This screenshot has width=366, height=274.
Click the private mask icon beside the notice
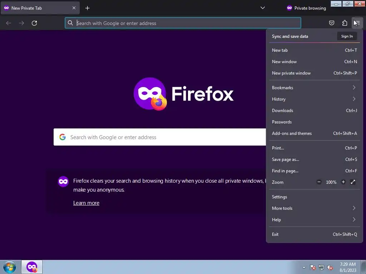(63, 182)
